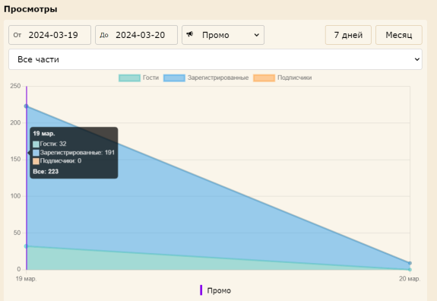
Task: Click the megaphone icon in Промо selector
Action: pos(190,34)
